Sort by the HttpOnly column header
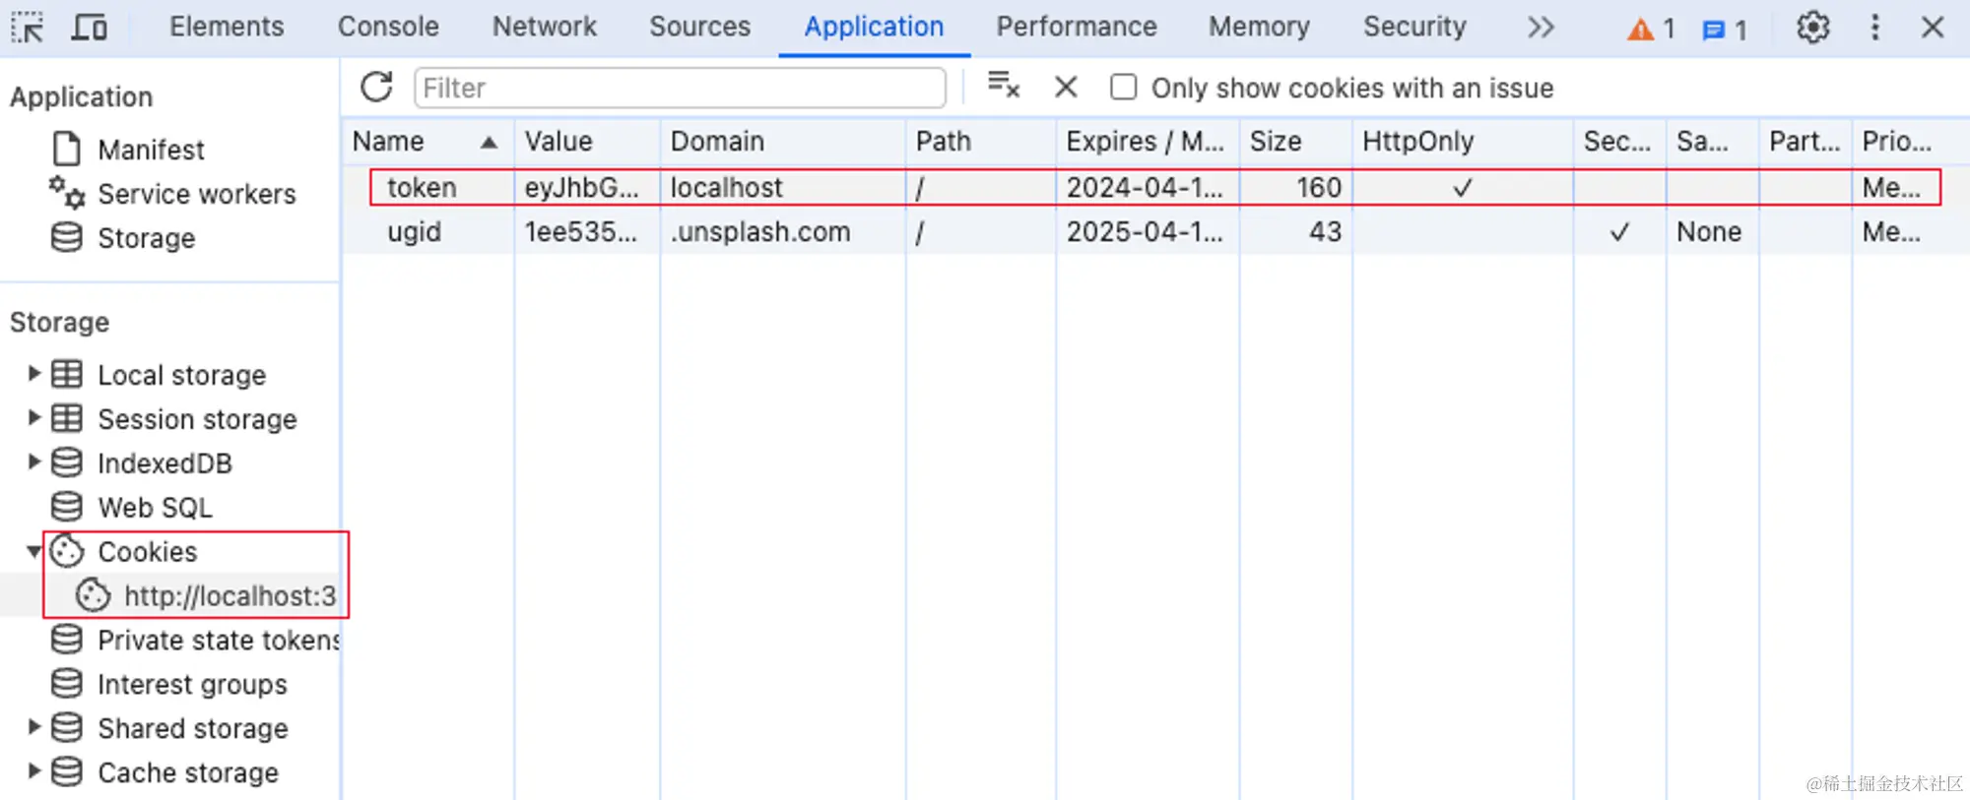The width and height of the screenshot is (1970, 800). pyautogui.click(x=1463, y=142)
